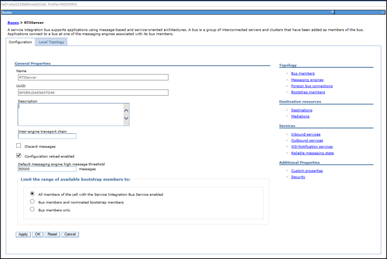
Task: Select All members of the cell option
Action: point(32,194)
